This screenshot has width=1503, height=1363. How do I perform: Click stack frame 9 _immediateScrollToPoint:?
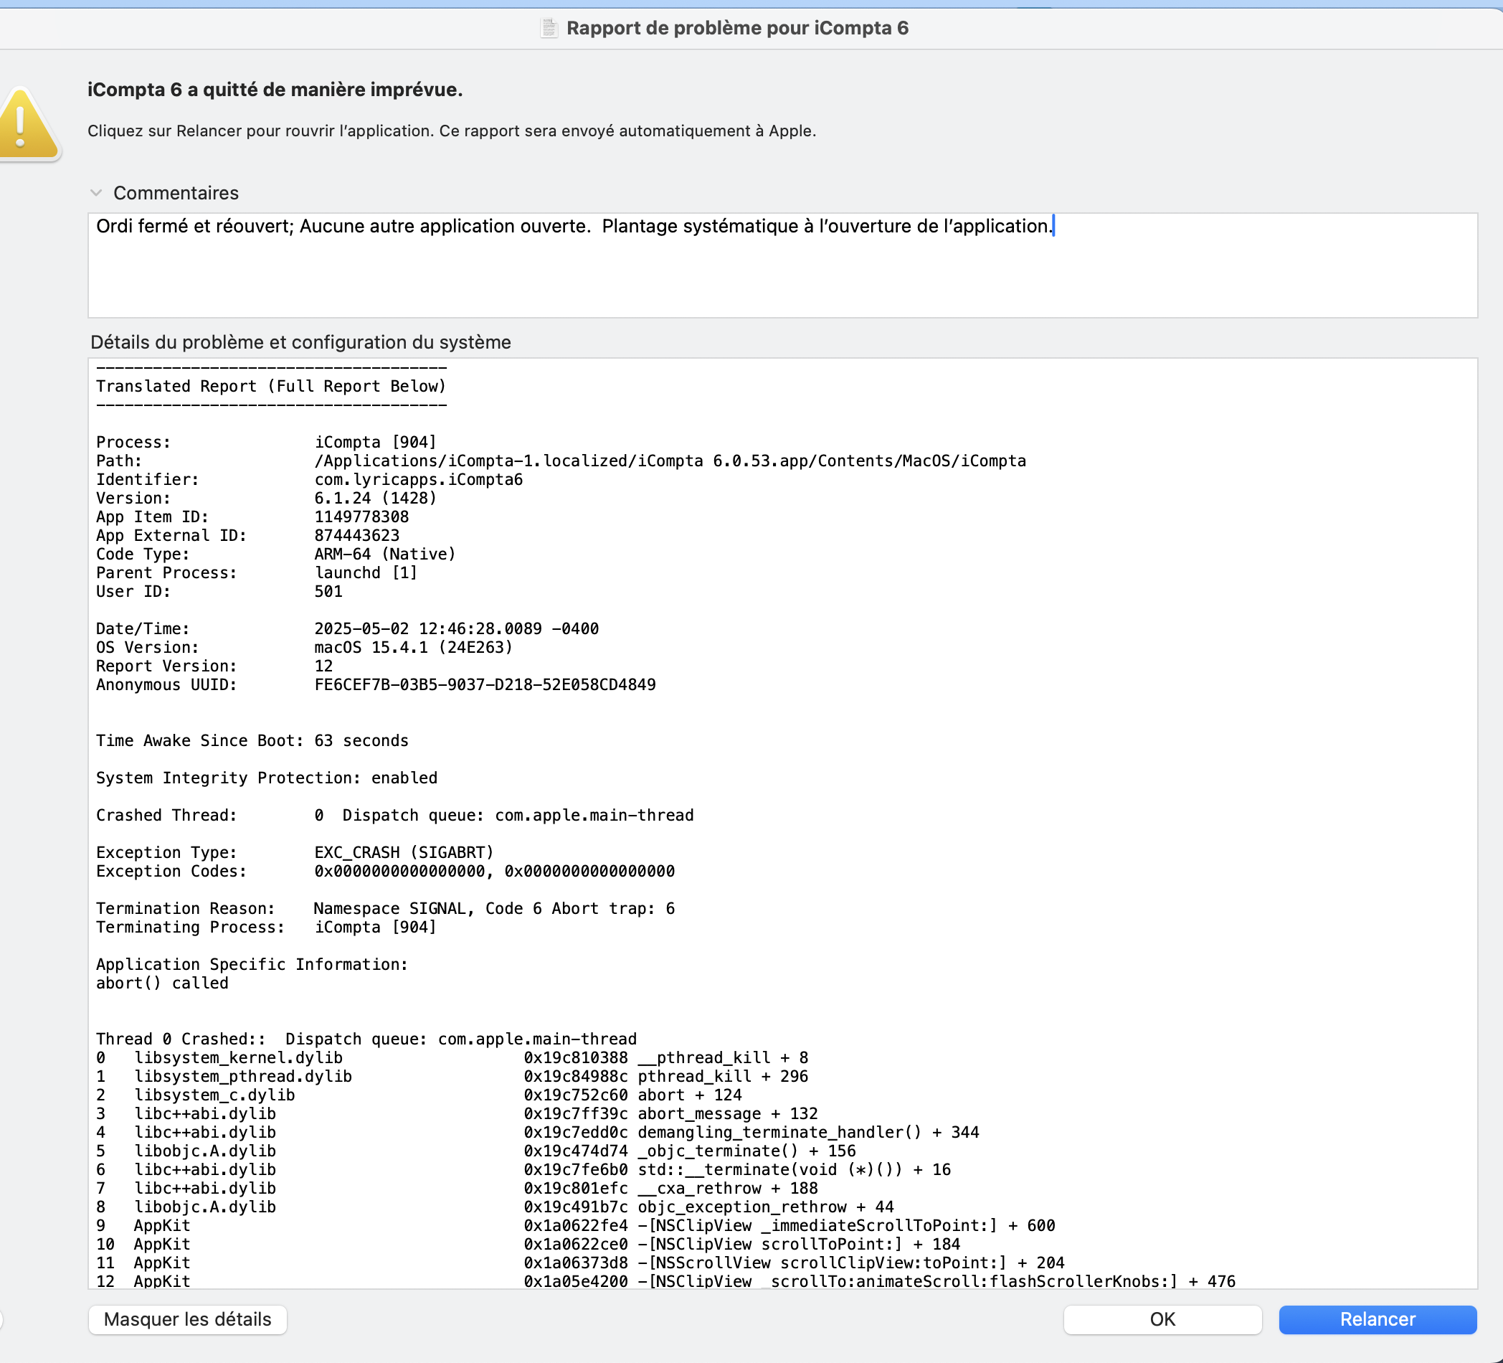pyautogui.click(x=576, y=1226)
